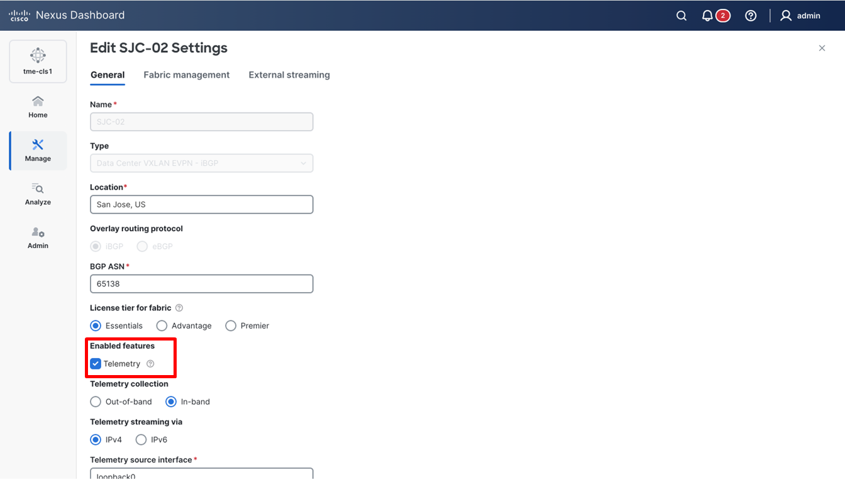Screen dimensions: 845x480
Task: Select the iBGP overlay routing radio
Action: click(x=96, y=246)
